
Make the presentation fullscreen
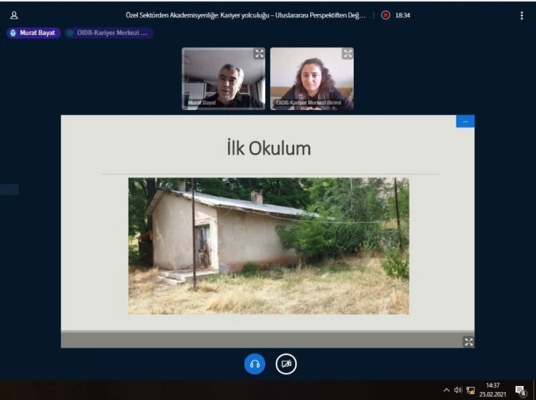(468, 342)
